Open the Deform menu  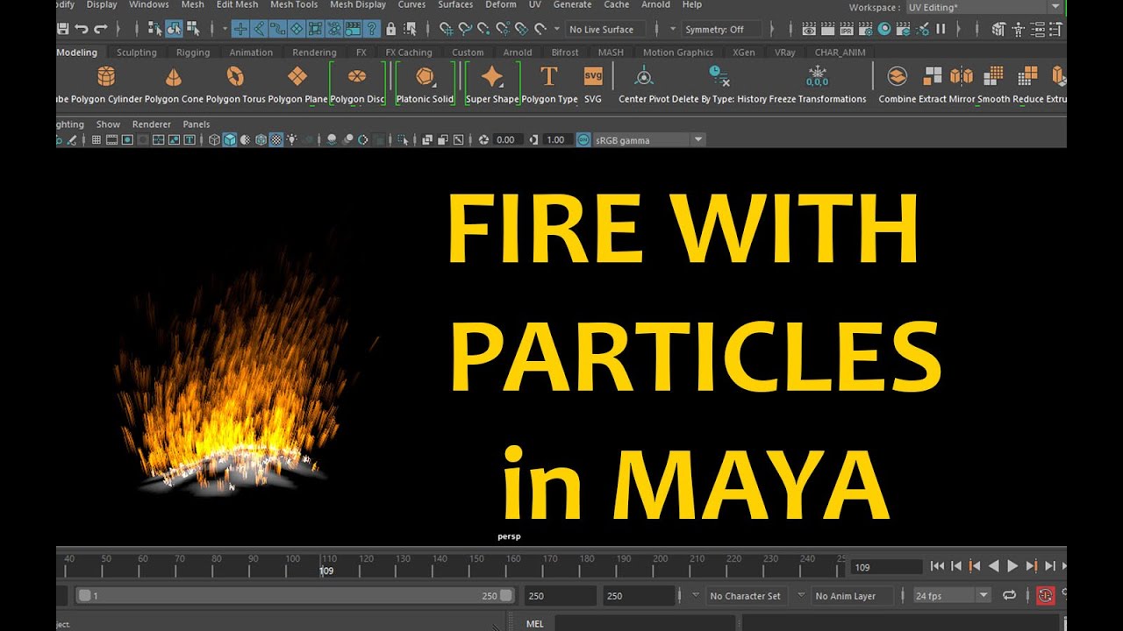pos(501,5)
